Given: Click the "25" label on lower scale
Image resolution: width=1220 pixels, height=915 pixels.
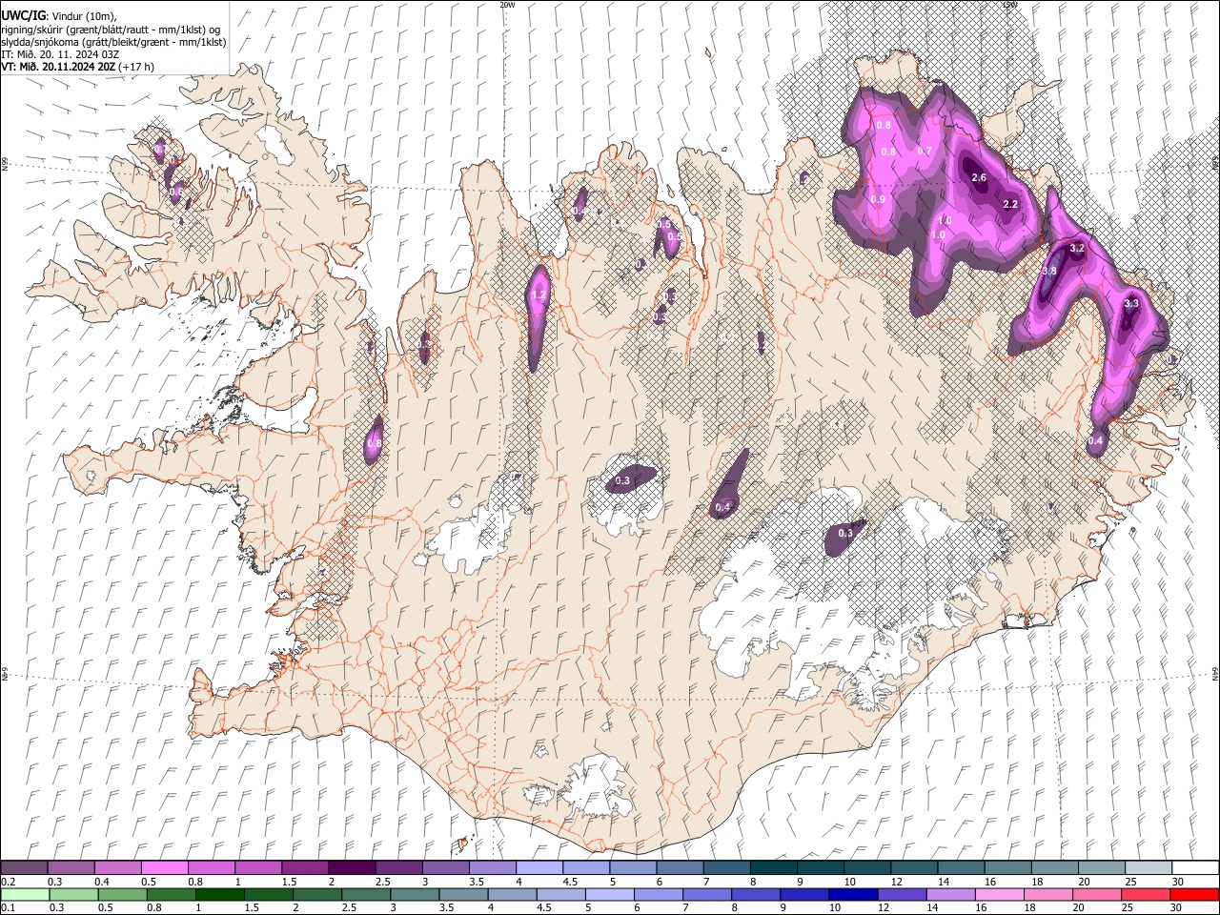Looking at the screenshot, I should [x=1128, y=908].
